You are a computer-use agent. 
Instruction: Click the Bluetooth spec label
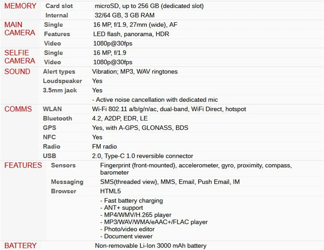click(57, 118)
